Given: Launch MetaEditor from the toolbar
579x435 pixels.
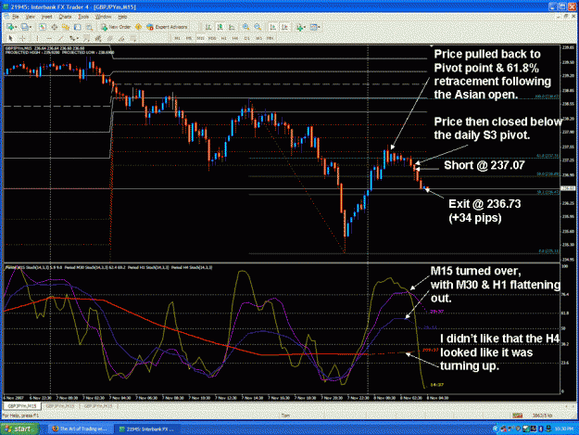Looking at the screenshot, I should click(x=138, y=27).
